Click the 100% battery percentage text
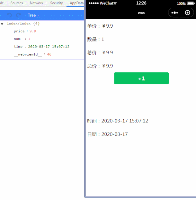Viewport: 196px width, 200px height. pos(181,3)
